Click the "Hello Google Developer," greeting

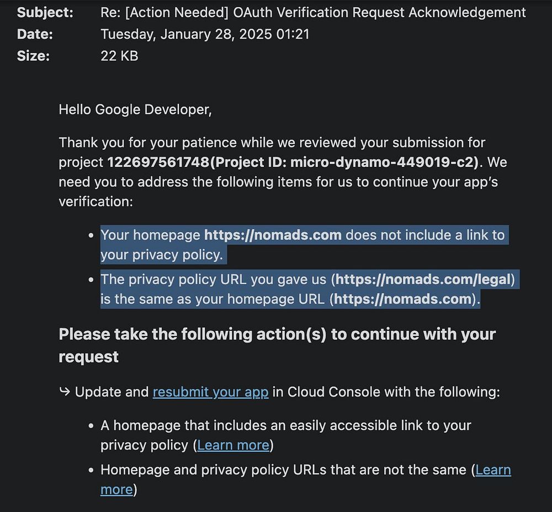(x=135, y=110)
